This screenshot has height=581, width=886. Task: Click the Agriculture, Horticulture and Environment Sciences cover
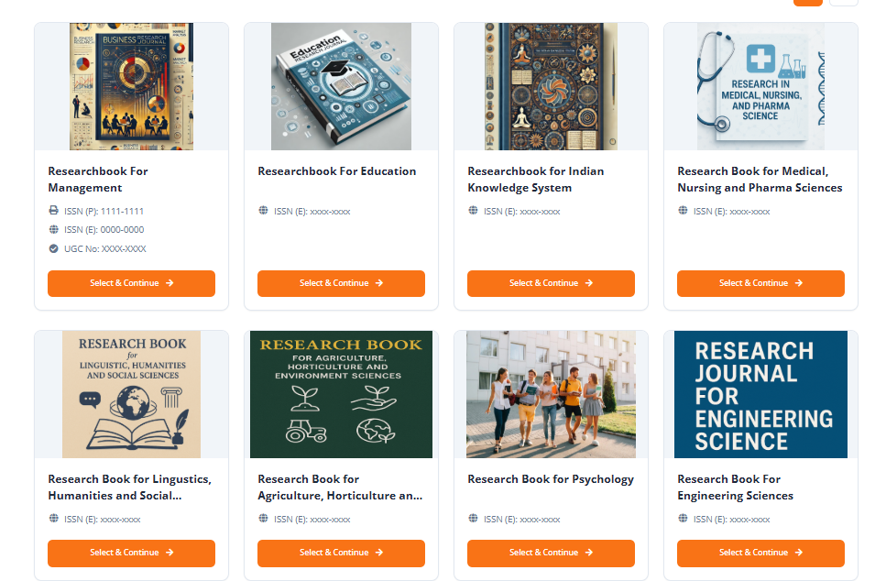tap(341, 395)
